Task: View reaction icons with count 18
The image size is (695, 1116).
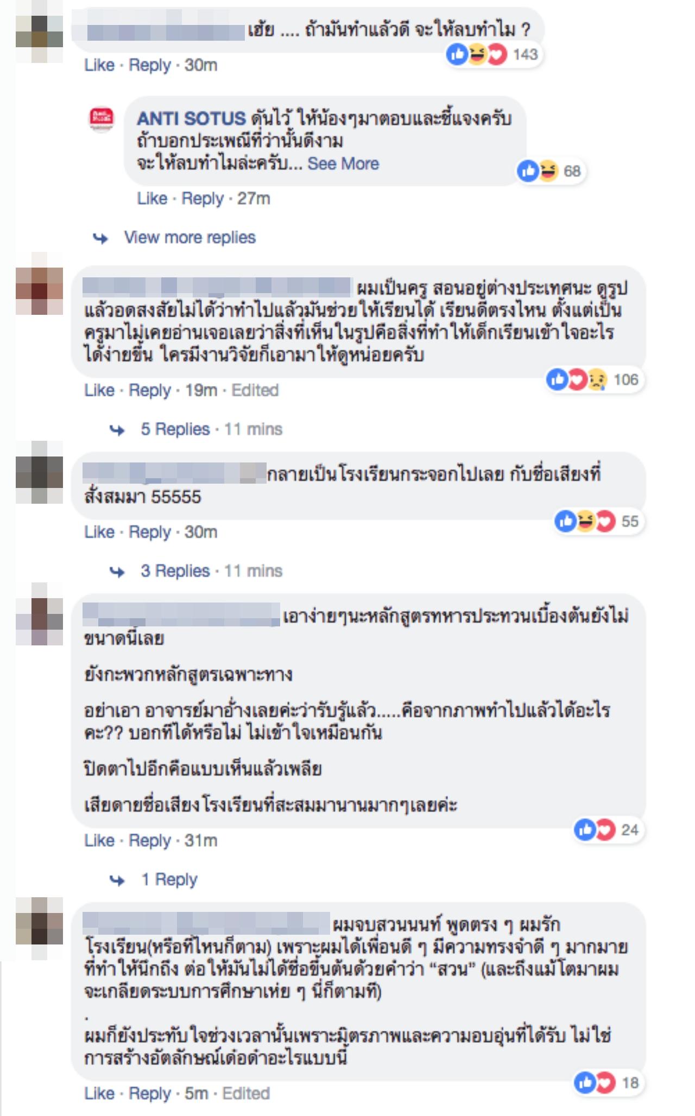Action: coord(607,1083)
